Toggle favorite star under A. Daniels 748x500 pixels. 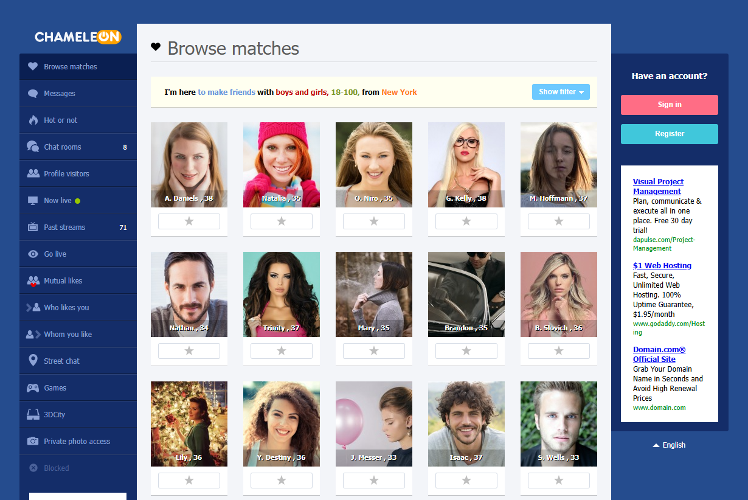pos(189,221)
